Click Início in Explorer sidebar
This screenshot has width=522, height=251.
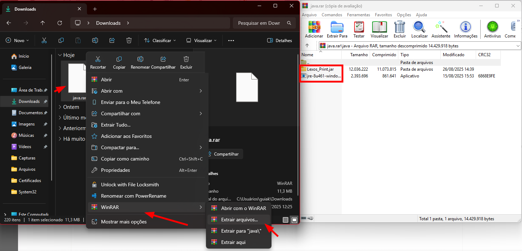[x=24, y=56]
